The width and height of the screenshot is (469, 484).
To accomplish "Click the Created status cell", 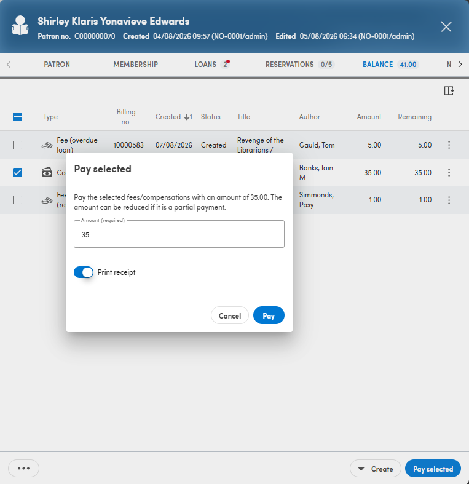I will tap(213, 145).
